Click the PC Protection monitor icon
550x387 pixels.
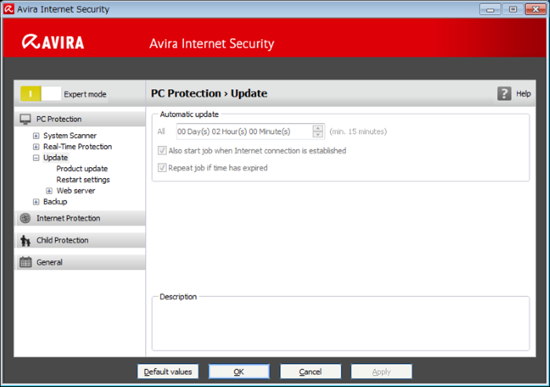click(x=25, y=119)
